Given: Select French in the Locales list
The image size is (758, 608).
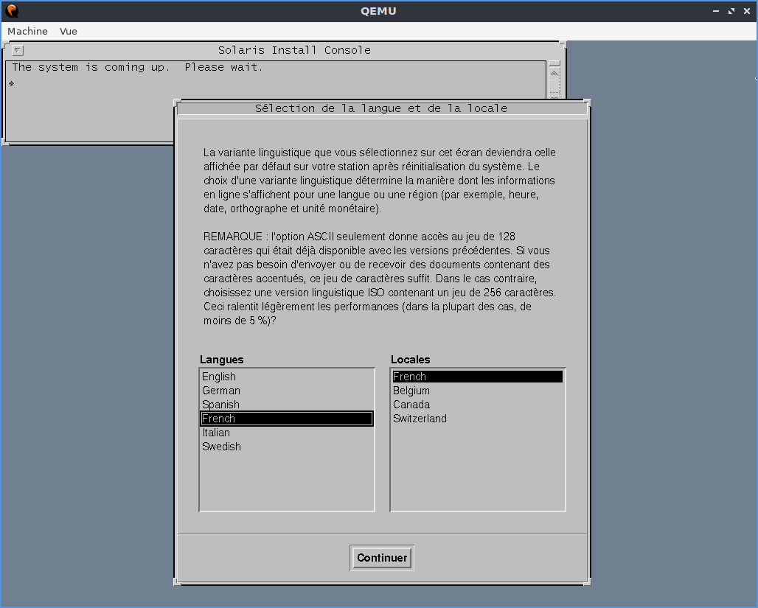Looking at the screenshot, I should coord(478,377).
